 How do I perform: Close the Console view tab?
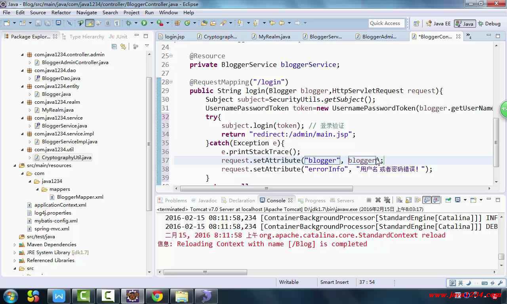point(290,200)
